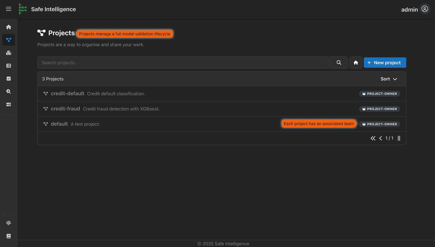Viewport: 435px width, 247px height.
Task: Create a New project
Action: coord(385,63)
